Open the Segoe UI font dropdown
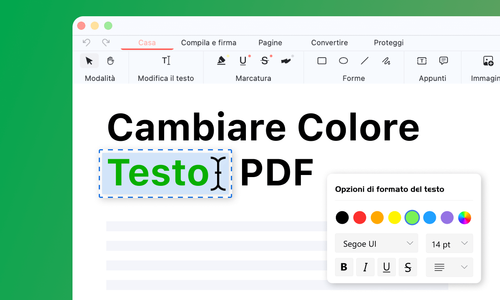500x300 pixels. pyautogui.click(x=376, y=243)
